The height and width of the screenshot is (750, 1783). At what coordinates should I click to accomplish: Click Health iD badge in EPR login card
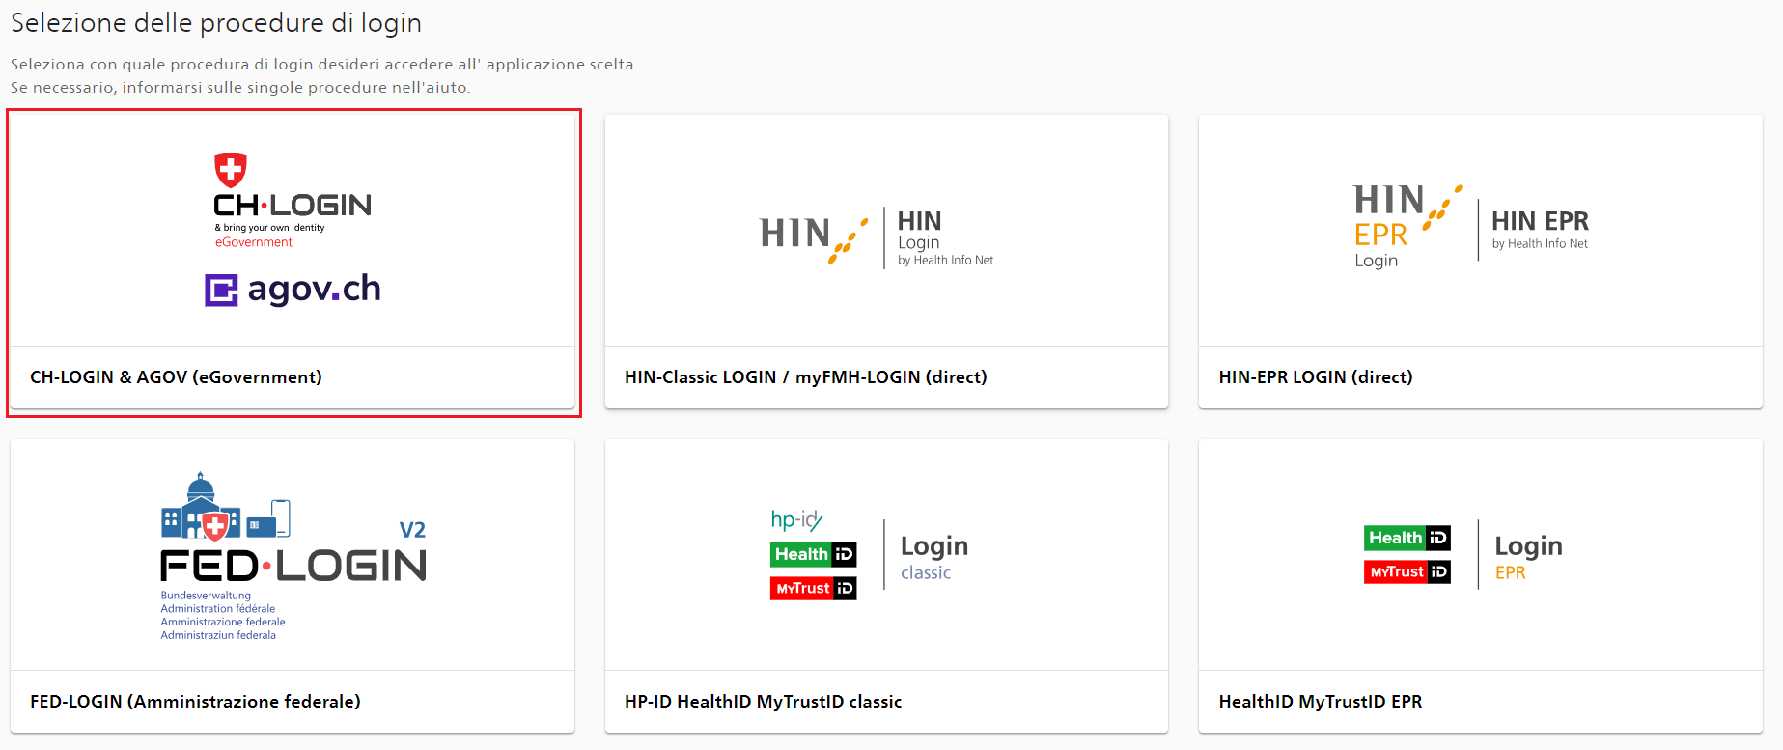coord(1407,538)
